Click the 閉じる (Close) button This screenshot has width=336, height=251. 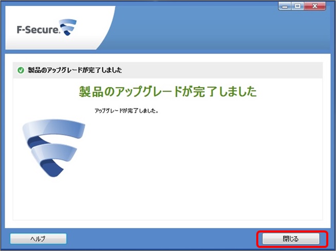point(291,238)
